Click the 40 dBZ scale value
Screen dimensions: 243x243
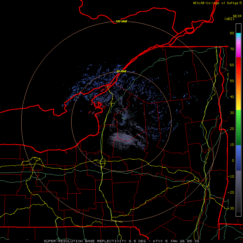pyautogui.click(x=232, y=97)
